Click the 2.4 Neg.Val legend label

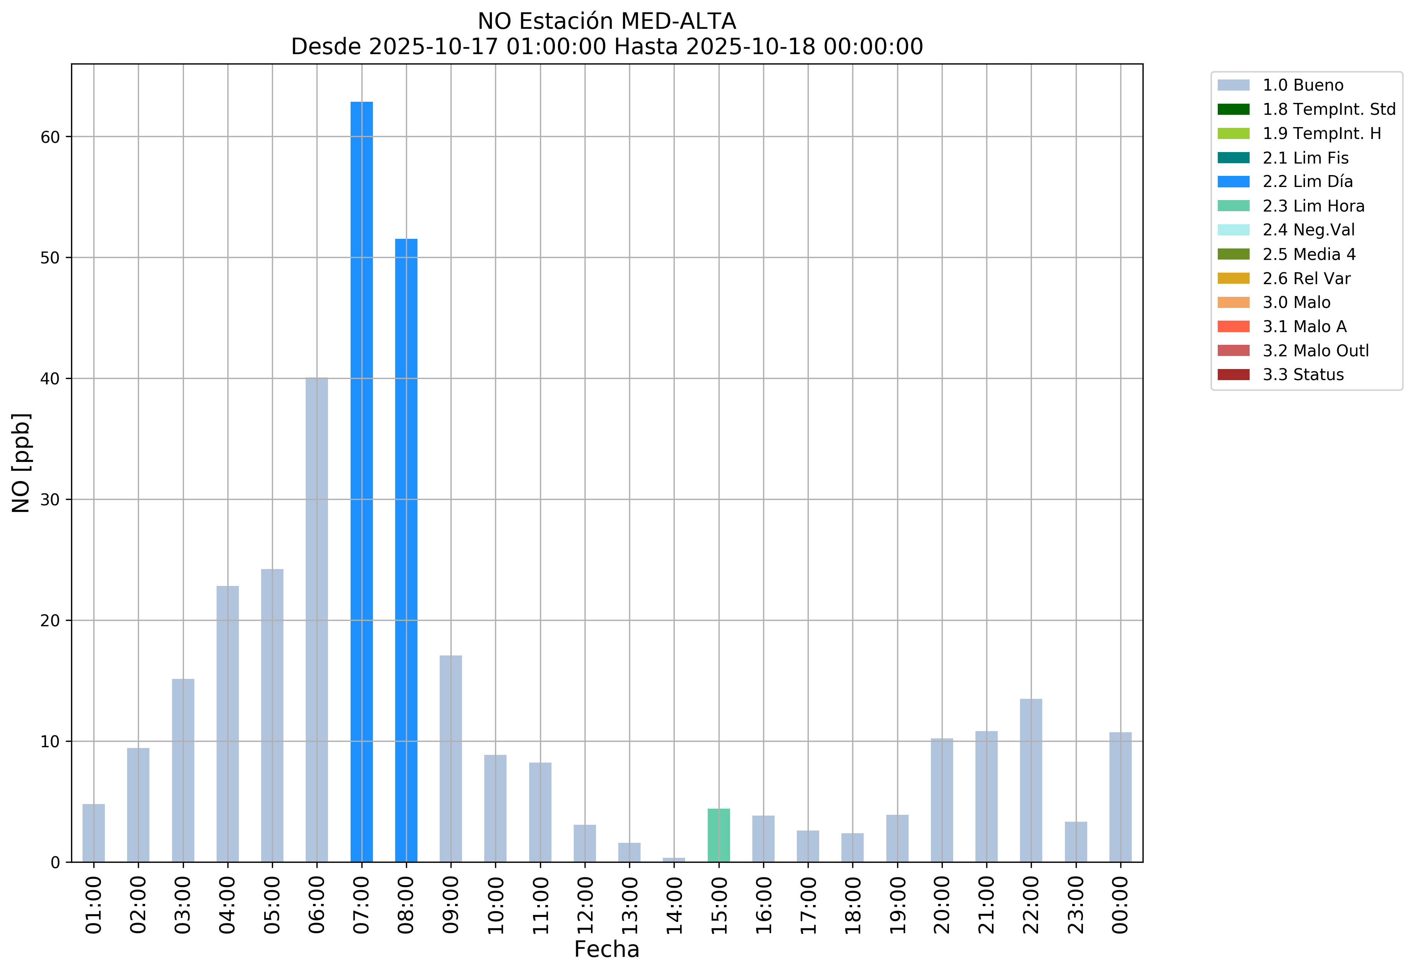(x=1308, y=230)
